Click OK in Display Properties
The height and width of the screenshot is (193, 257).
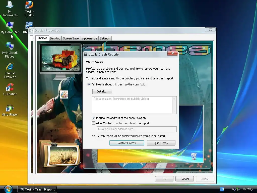(x=164, y=179)
